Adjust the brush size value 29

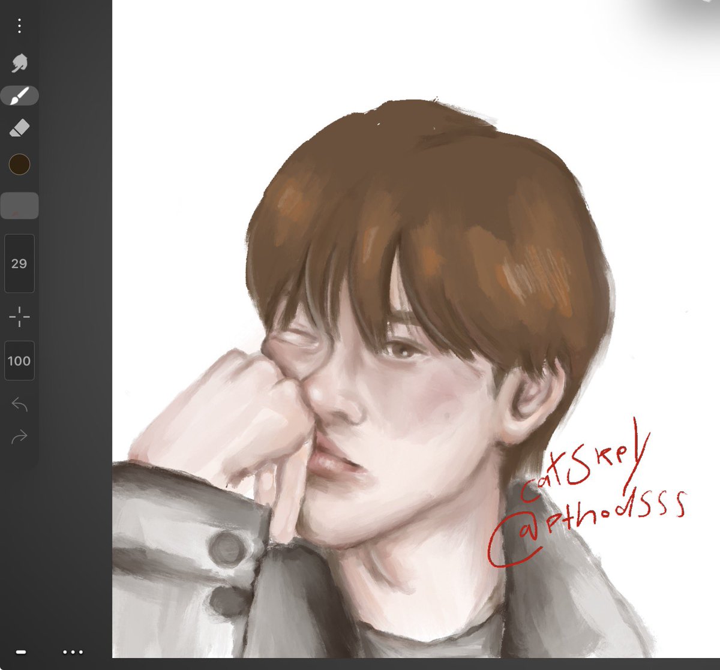point(19,263)
